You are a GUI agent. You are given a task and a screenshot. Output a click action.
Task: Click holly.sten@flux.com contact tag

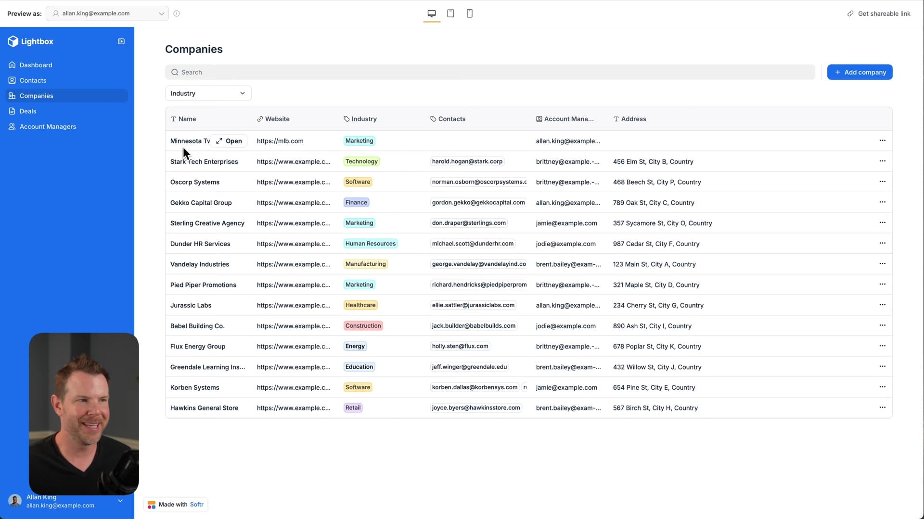coord(460,346)
